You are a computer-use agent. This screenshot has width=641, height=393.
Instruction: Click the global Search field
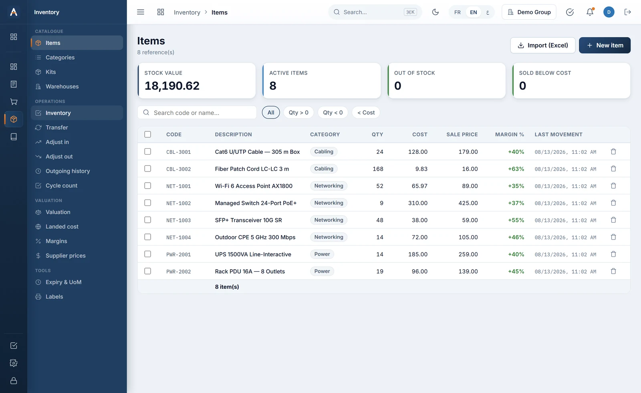click(x=375, y=12)
